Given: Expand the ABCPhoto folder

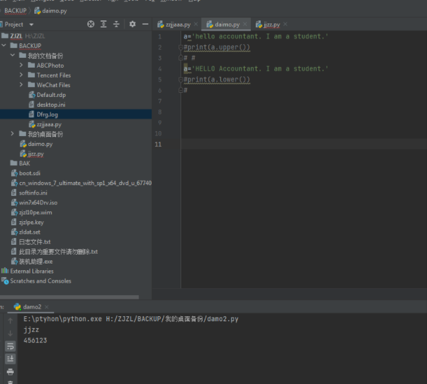Looking at the screenshot, I should pyautogui.click(x=22, y=65).
